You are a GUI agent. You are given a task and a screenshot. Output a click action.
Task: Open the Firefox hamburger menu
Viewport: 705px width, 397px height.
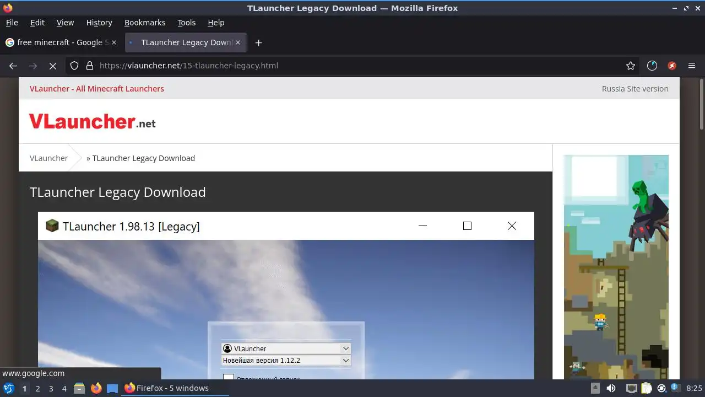point(692,66)
